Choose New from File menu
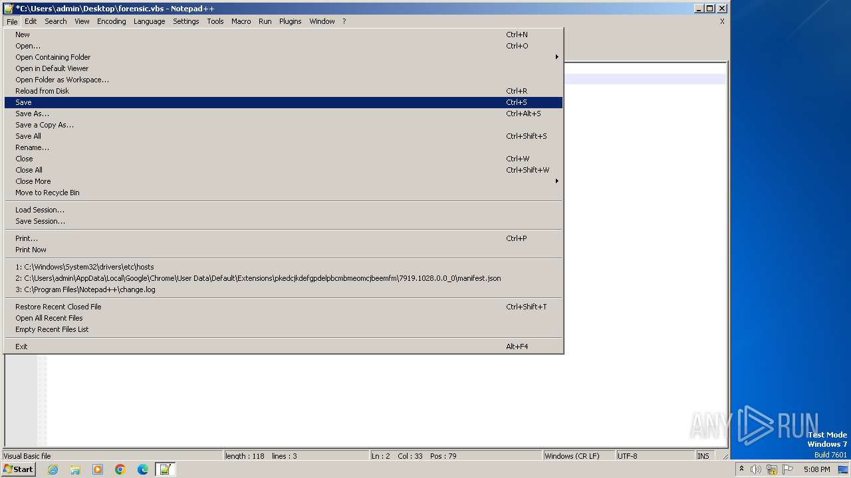851x478 pixels. click(x=283, y=35)
